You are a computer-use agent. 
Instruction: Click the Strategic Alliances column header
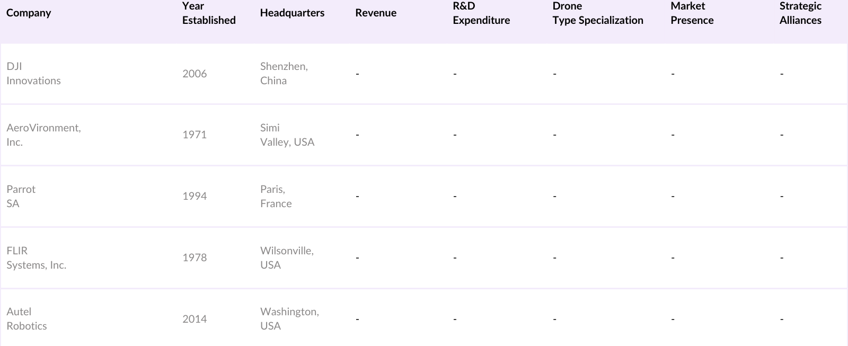coord(800,13)
